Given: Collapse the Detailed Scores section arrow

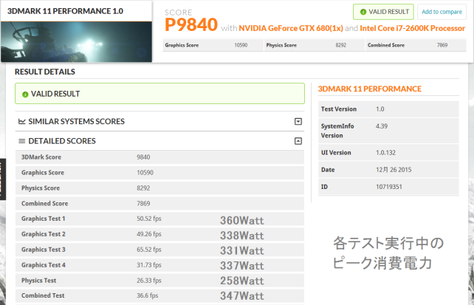Looking at the screenshot, I should pyautogui.click(x=298, y=141).
